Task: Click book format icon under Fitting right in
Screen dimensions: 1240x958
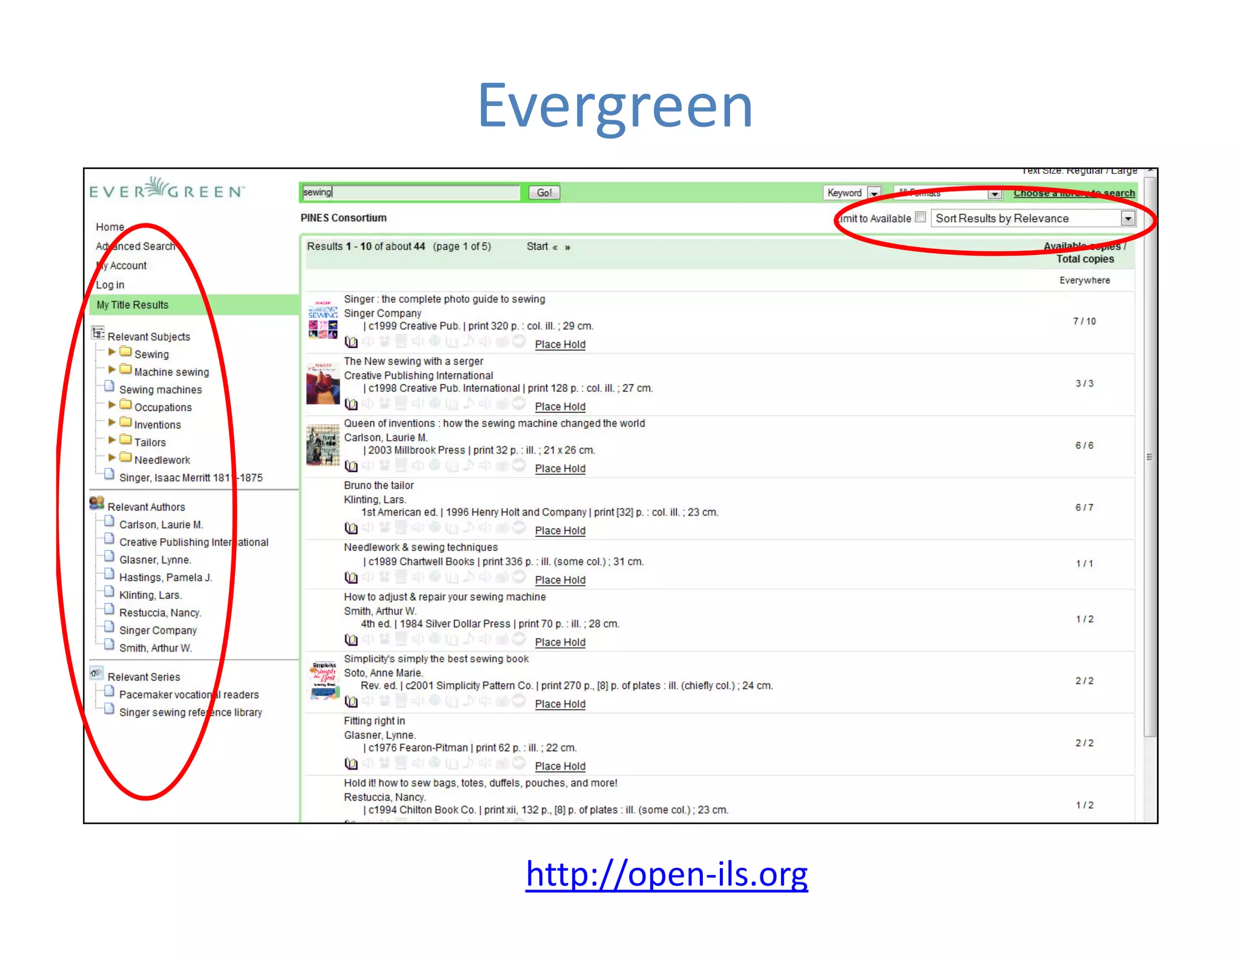Action: (x=351, y=764)
